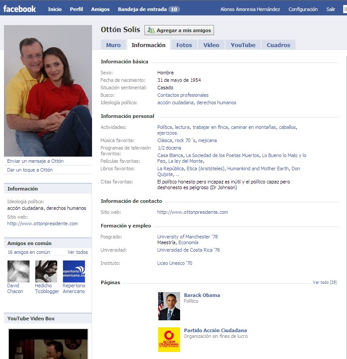347x359 pixels.
Task: Click Dar un toque a Ottón
Action: click(30, 170)
